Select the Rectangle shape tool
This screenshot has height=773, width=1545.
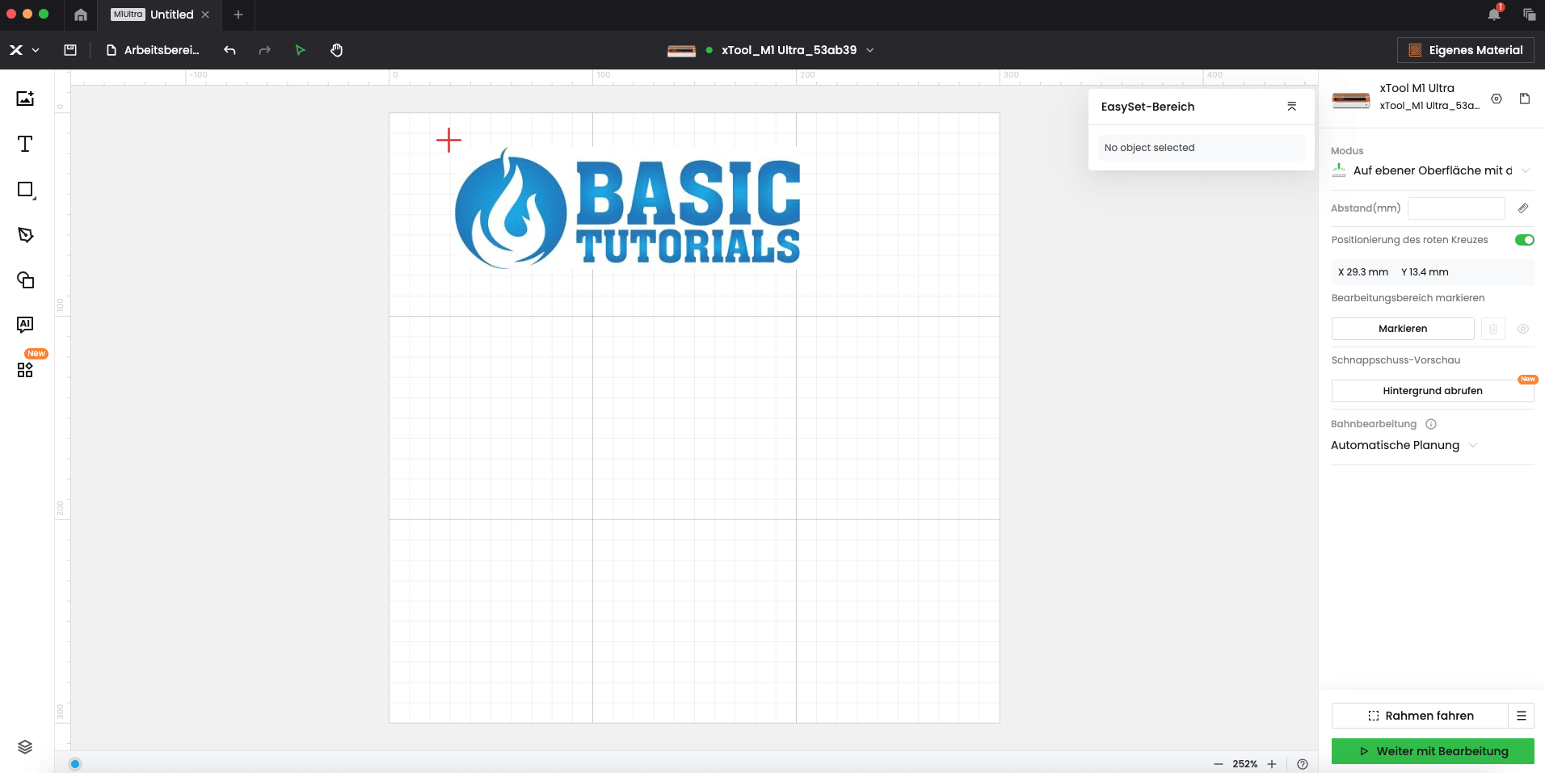point(25,190)
